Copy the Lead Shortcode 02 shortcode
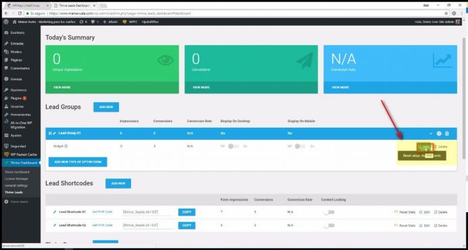468x250 pixels. [187, 226]
